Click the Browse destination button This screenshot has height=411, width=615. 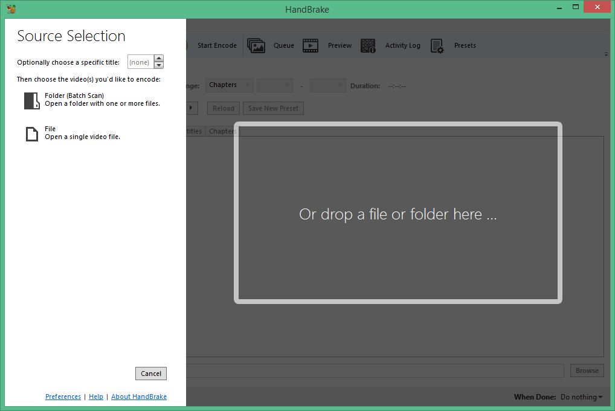[x=587, y=371]
